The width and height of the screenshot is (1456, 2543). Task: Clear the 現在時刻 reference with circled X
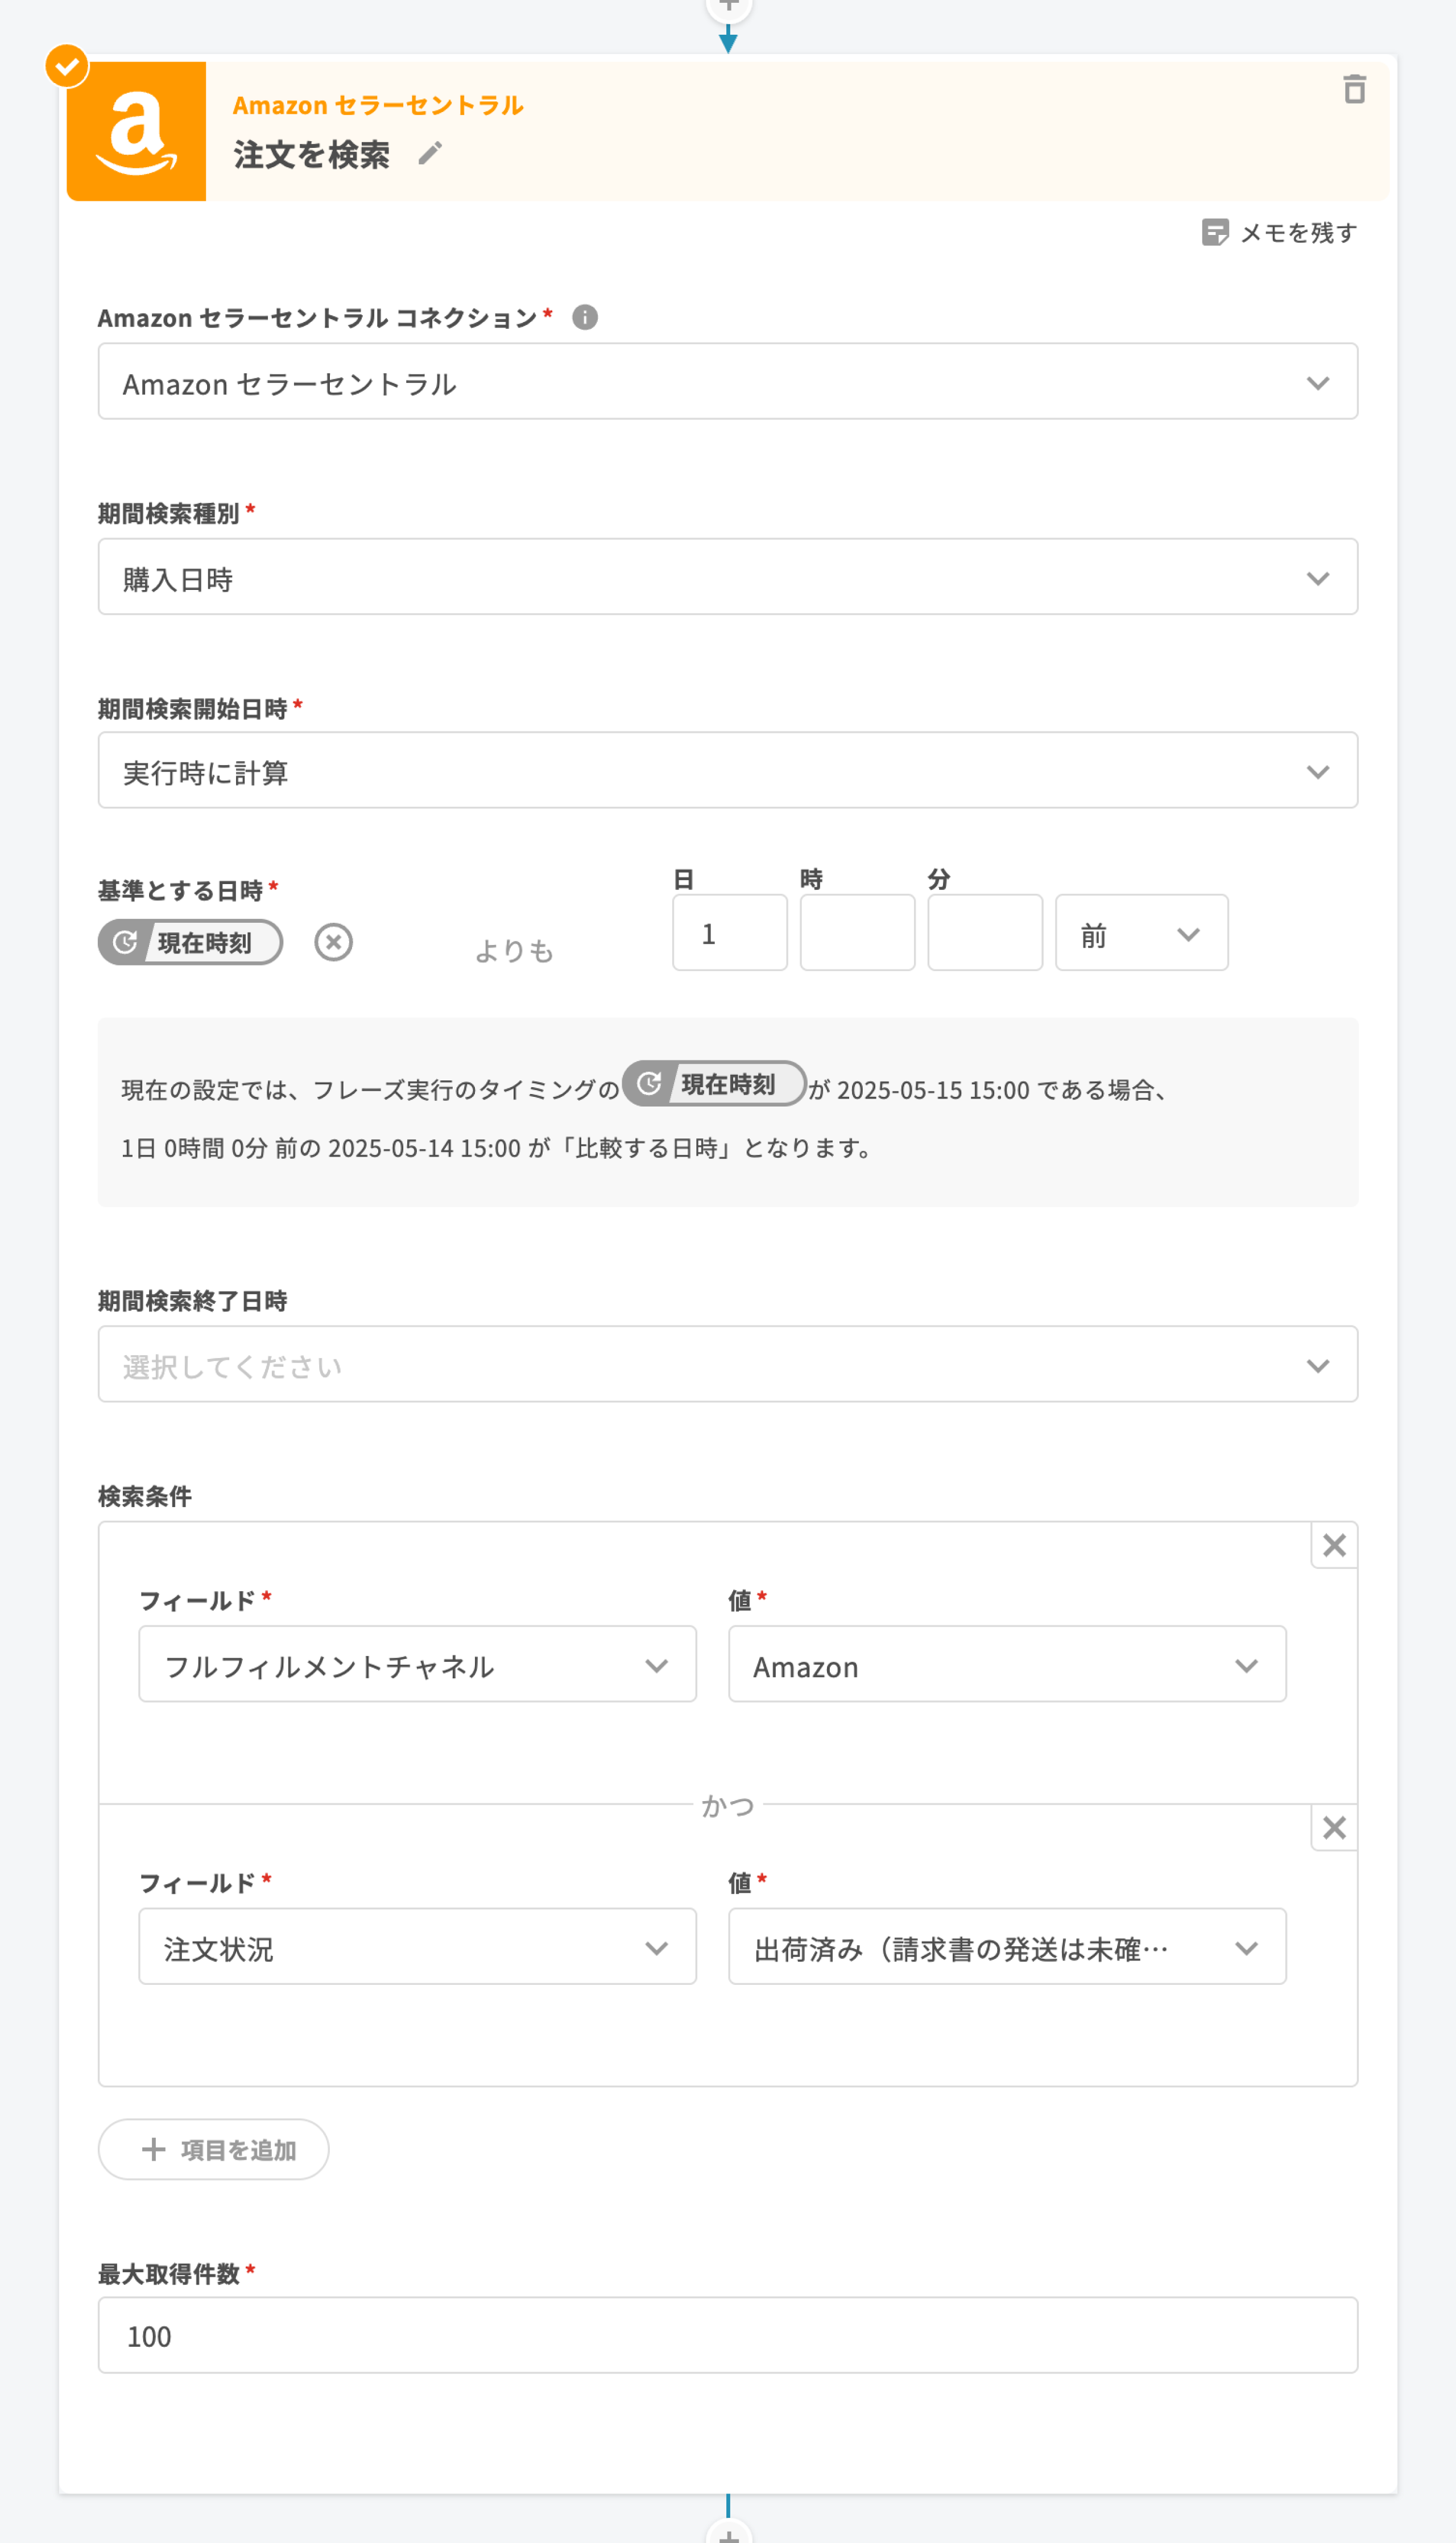pyautogui.click(x=333, y=942)
